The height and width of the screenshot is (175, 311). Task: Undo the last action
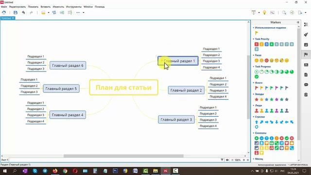(23, 13)
